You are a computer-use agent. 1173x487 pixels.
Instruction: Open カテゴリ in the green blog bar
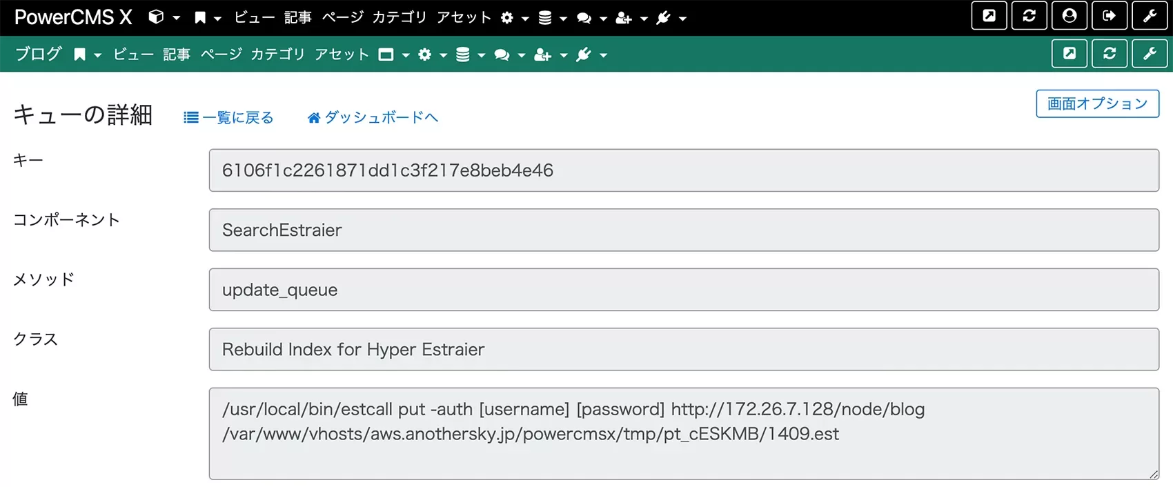[x=278, y=54]
